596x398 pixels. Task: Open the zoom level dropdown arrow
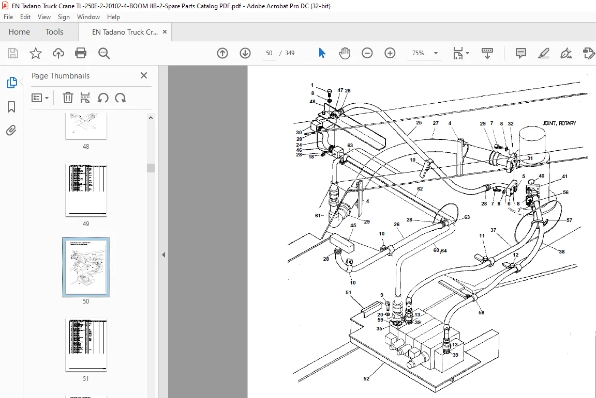tap(436, 53)
